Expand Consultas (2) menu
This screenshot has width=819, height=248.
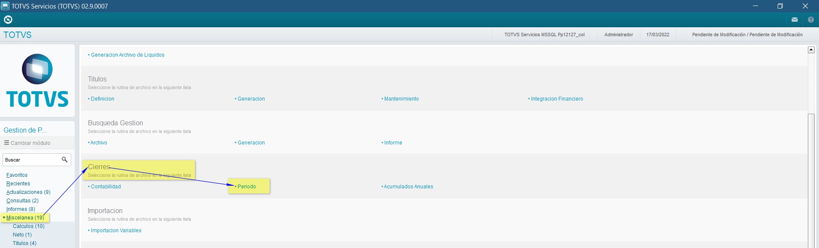(22, 201)
